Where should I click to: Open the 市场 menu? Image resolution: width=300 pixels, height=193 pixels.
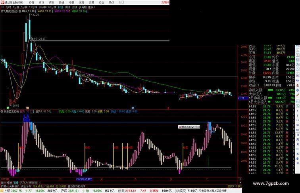(41, 2)
